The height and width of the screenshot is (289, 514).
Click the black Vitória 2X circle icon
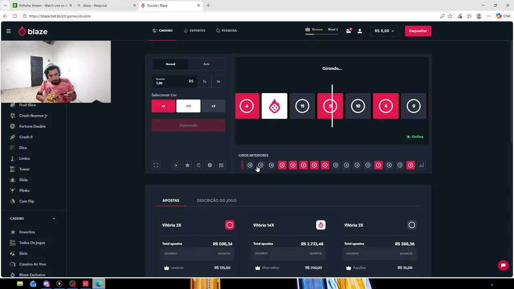[x=412, y=225]
